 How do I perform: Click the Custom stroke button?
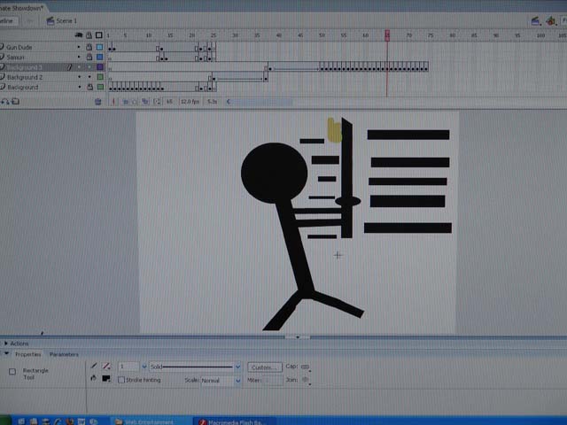click(x=264, y=367)
